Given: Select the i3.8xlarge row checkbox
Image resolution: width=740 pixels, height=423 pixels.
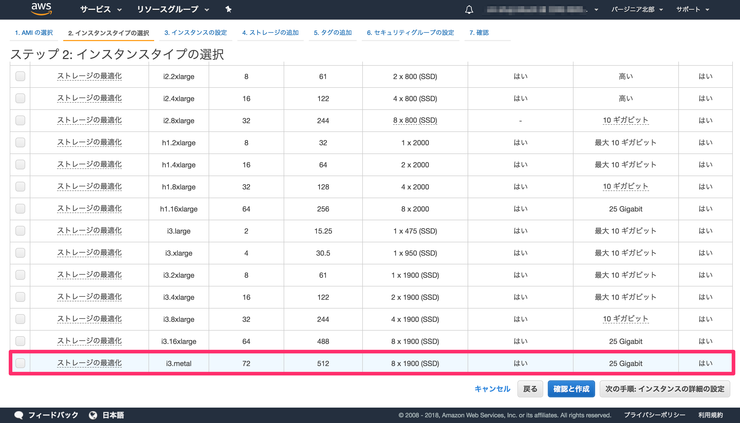Looking at the screenshot, I should click(x=20, y=319).
